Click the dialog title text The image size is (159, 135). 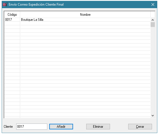pyautogui.click(x=36, y=4)
